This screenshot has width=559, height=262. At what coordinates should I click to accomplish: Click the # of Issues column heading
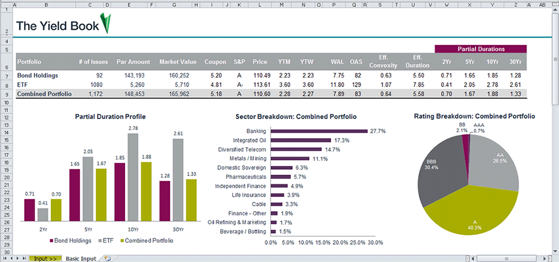tap(93, 62)
